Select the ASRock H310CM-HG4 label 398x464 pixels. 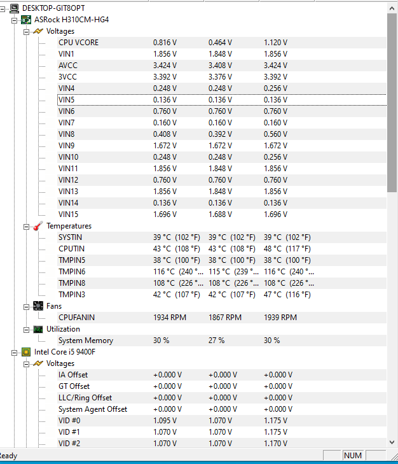point(72,20)
